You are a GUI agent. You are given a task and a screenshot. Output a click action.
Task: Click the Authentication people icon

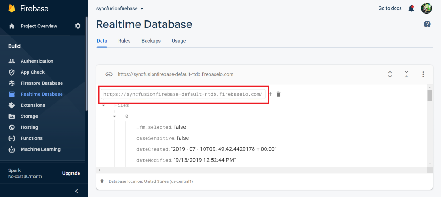11,61
